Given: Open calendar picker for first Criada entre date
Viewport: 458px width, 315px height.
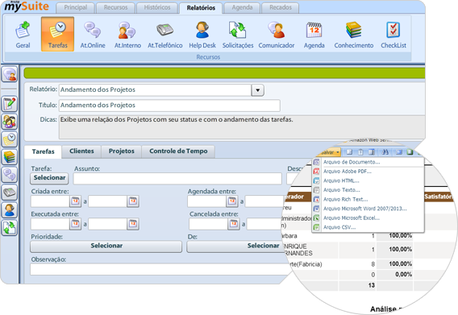Looking at the screenshot, I should [x=75, y=201].
